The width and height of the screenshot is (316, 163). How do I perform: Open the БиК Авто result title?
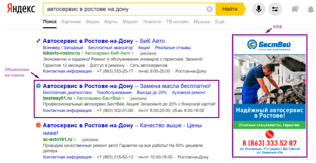(x=104, y=41)
